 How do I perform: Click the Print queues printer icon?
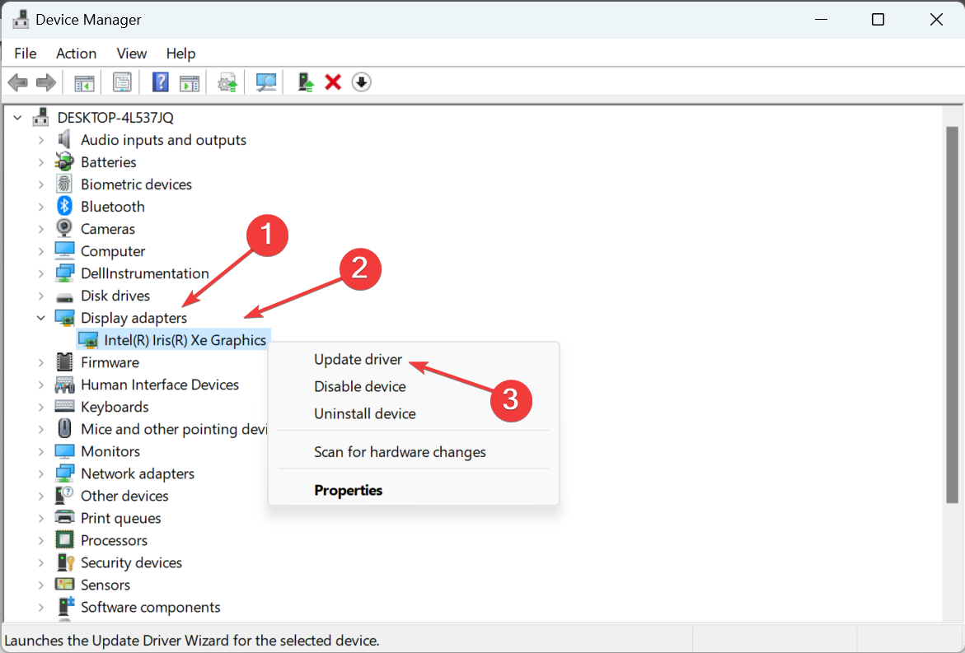pyautogui.click(x=64, y=517)
